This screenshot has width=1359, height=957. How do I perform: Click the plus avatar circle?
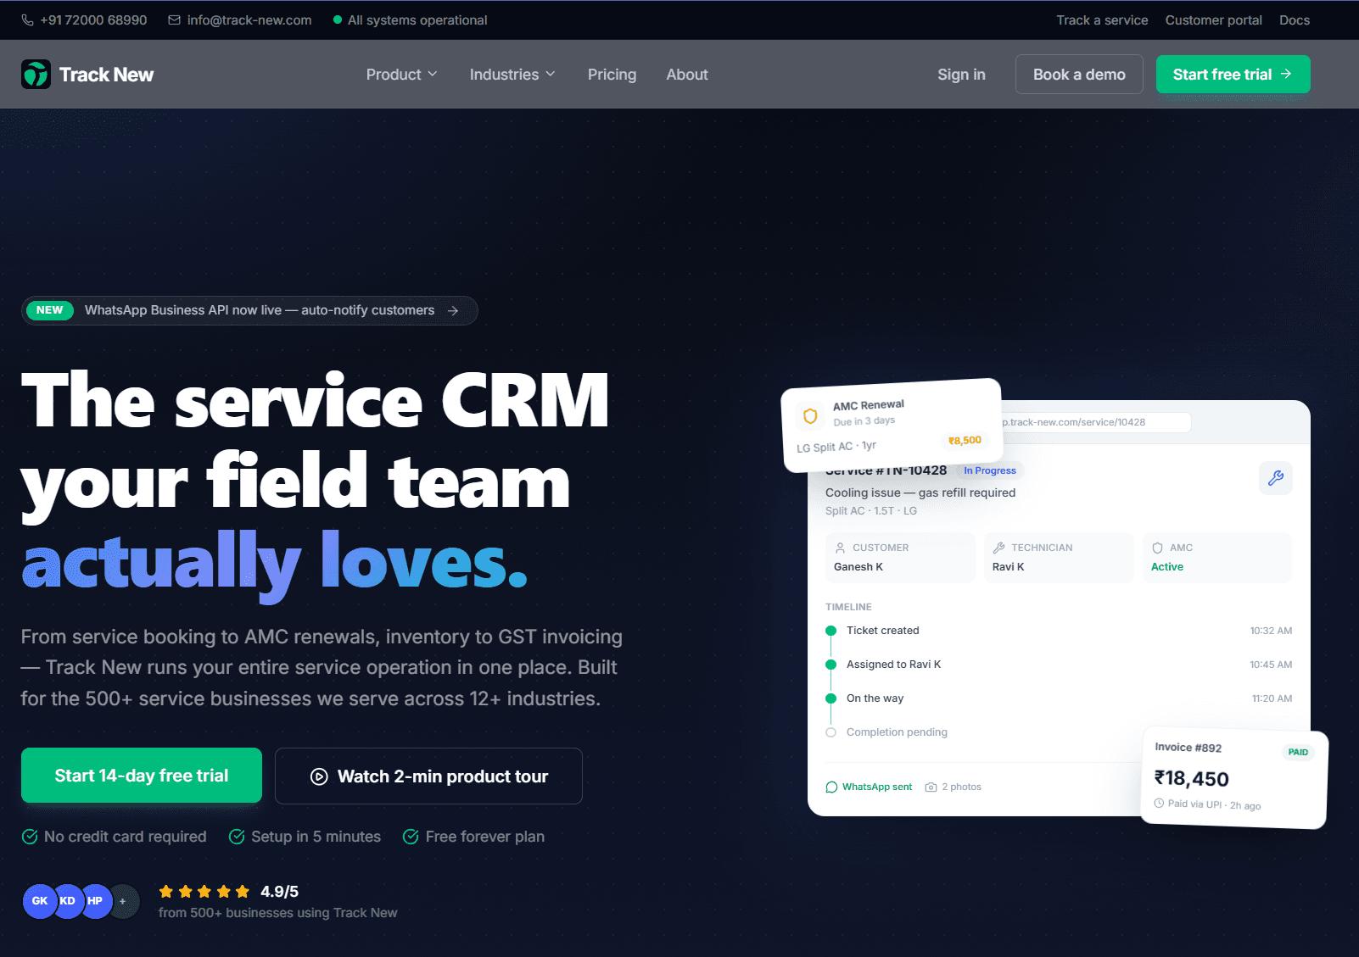pos(124,901)
